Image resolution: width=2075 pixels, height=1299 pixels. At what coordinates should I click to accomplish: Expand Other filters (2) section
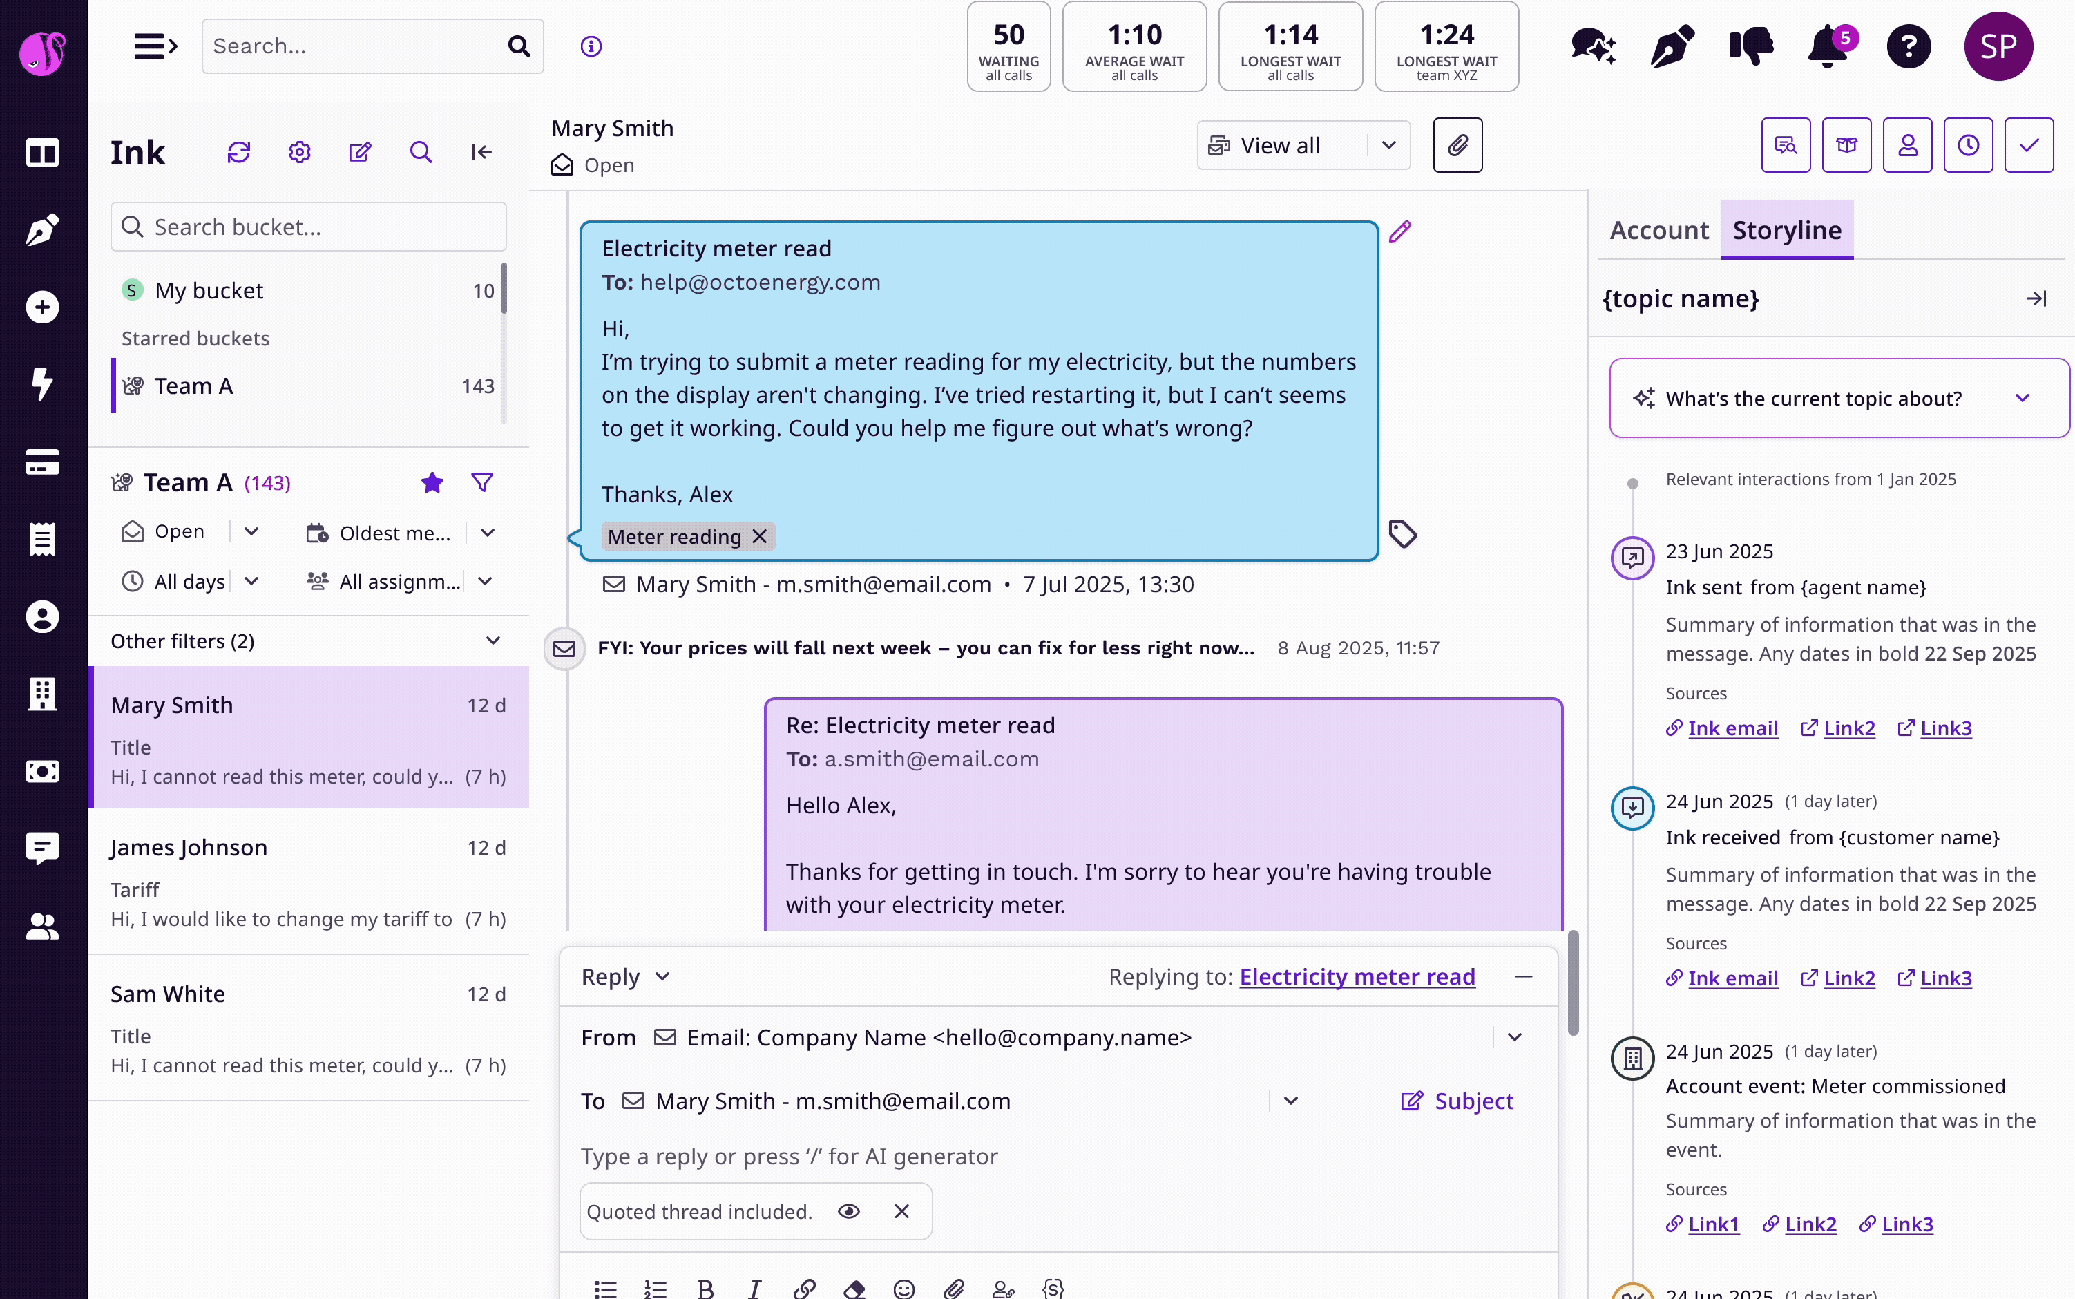tap(493, 641)
